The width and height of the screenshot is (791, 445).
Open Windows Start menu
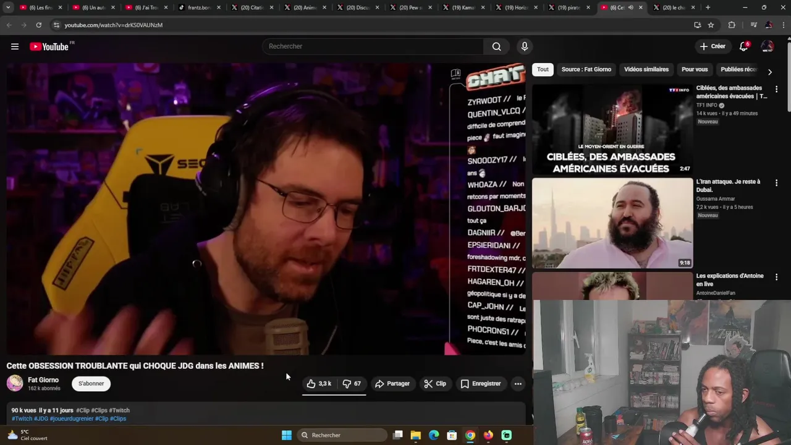tap(287, 435)
